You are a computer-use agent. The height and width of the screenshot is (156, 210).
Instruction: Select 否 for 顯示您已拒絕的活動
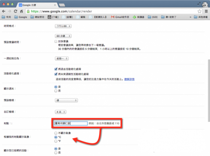pyautogui.click(x=56, y=152)
